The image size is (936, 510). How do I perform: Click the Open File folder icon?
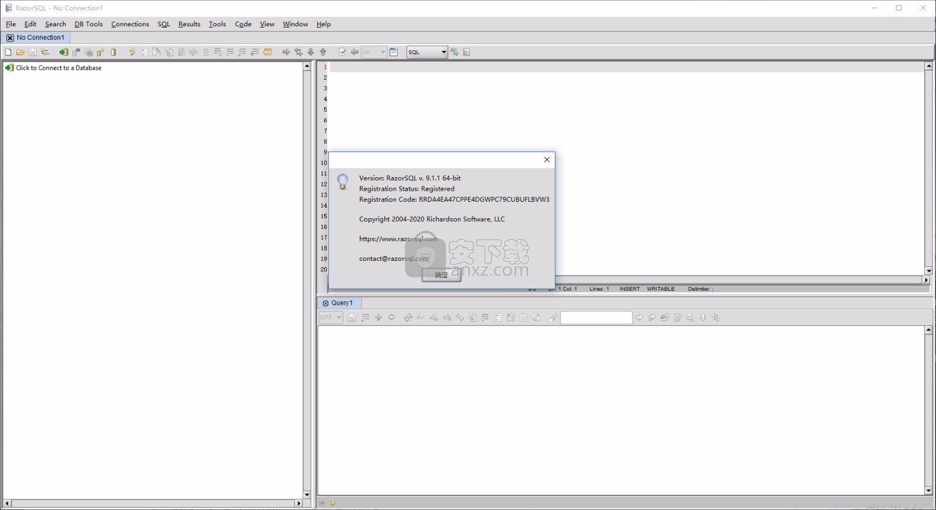(x=20, y=52)
